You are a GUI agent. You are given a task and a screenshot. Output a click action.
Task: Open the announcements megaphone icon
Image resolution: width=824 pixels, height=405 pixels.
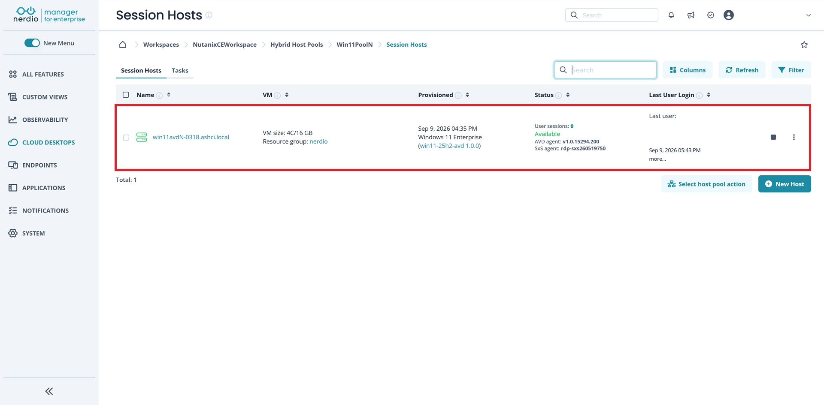tap(691, 15)
